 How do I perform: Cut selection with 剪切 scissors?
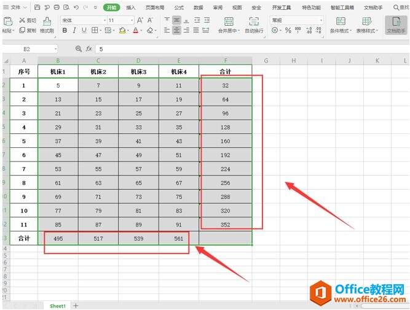[x=28, y=20]
